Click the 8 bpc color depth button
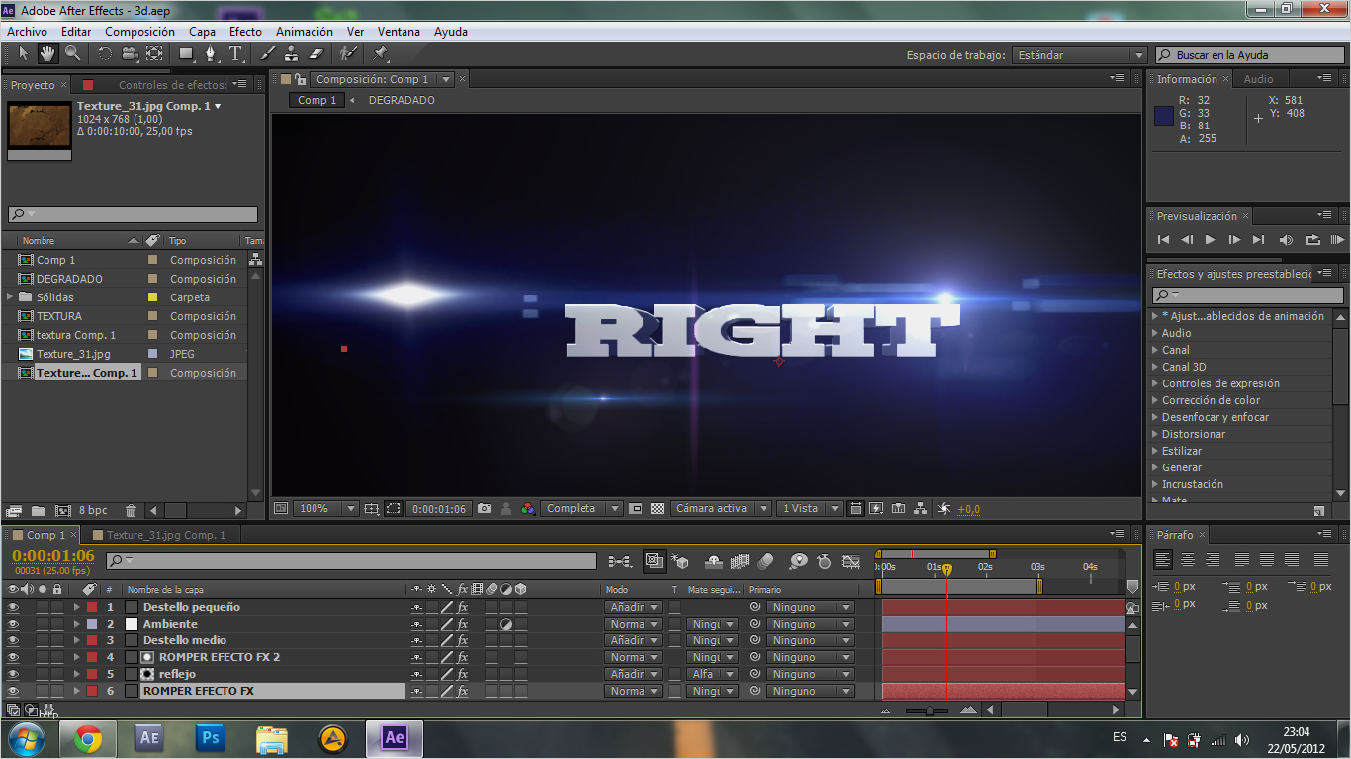 click(x=93, y=510)
